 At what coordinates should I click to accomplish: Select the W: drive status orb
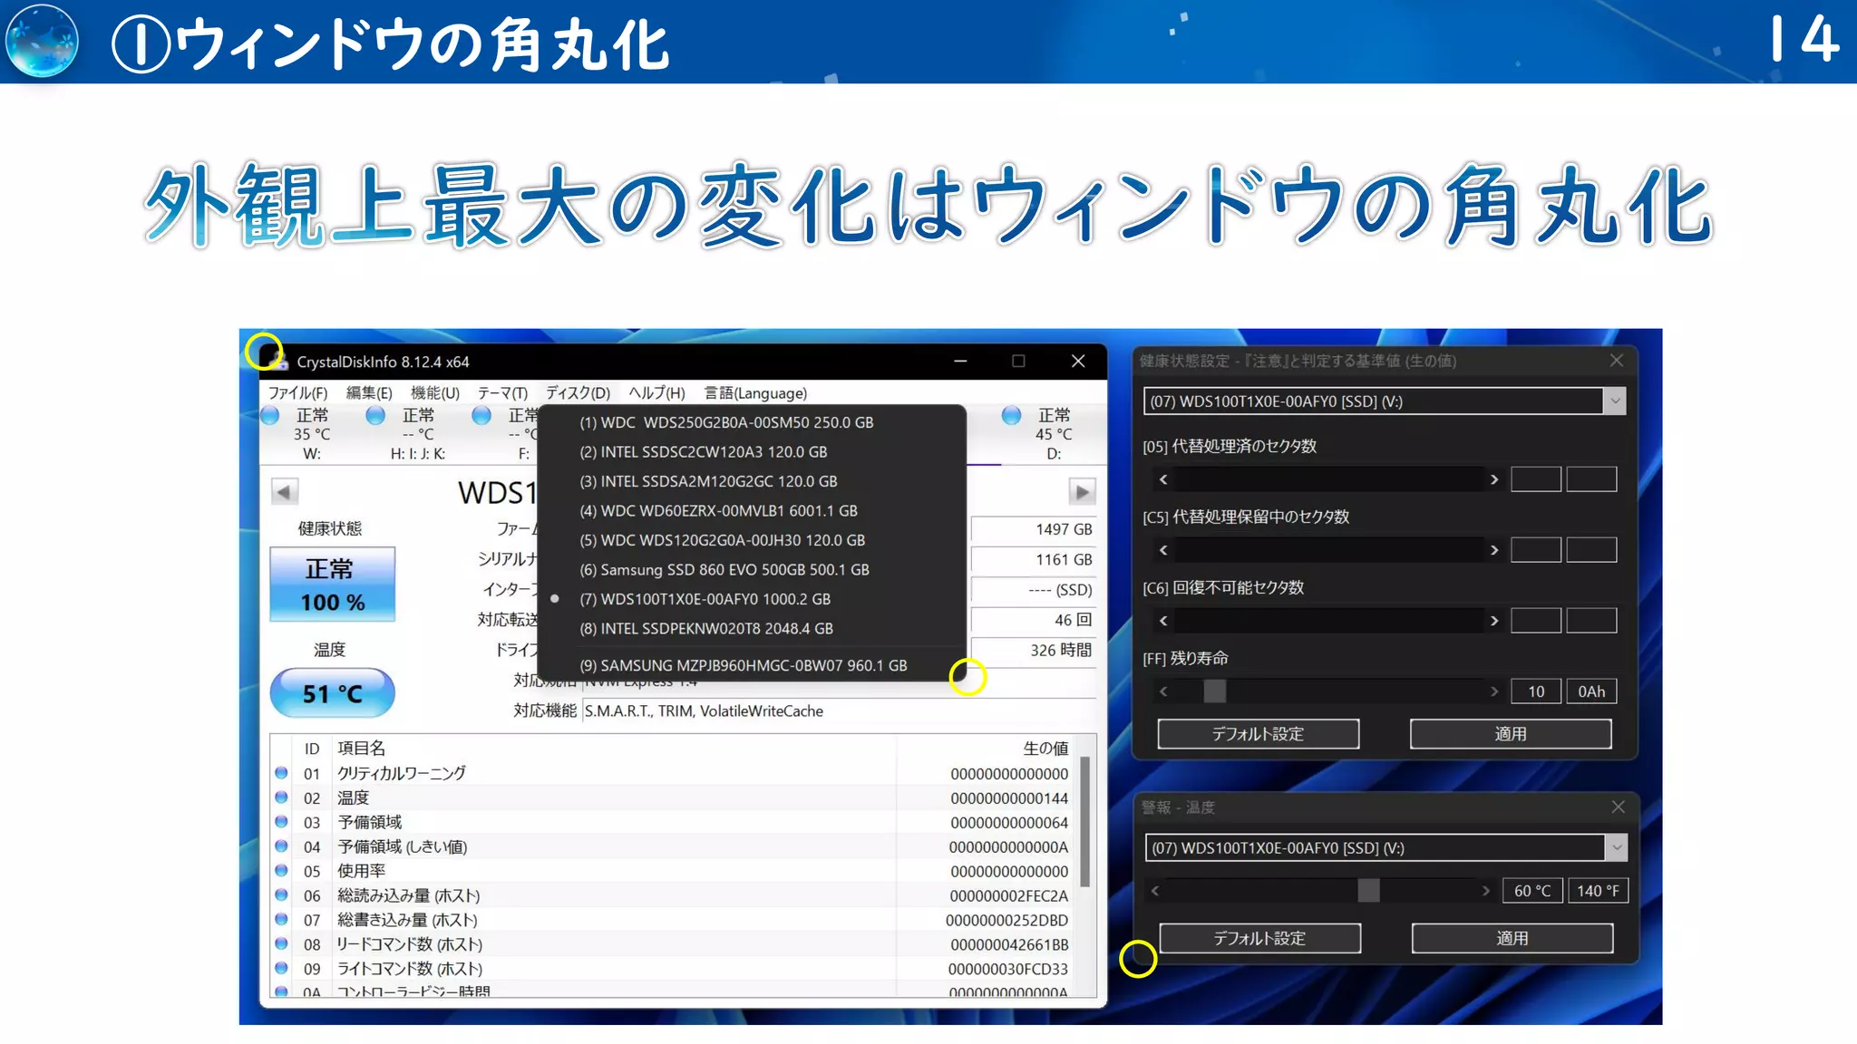pyautogui.click(x=270, y=416)
